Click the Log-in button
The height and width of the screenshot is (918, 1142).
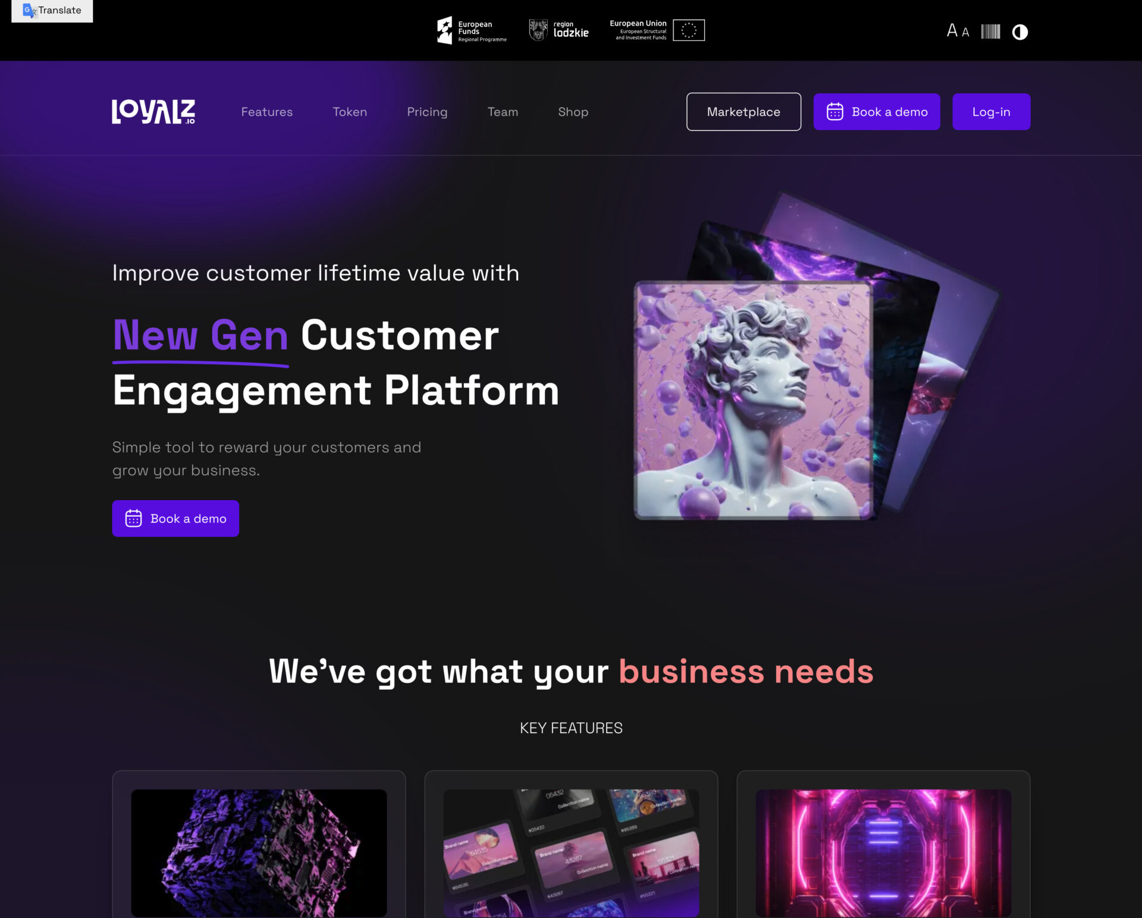991,112
